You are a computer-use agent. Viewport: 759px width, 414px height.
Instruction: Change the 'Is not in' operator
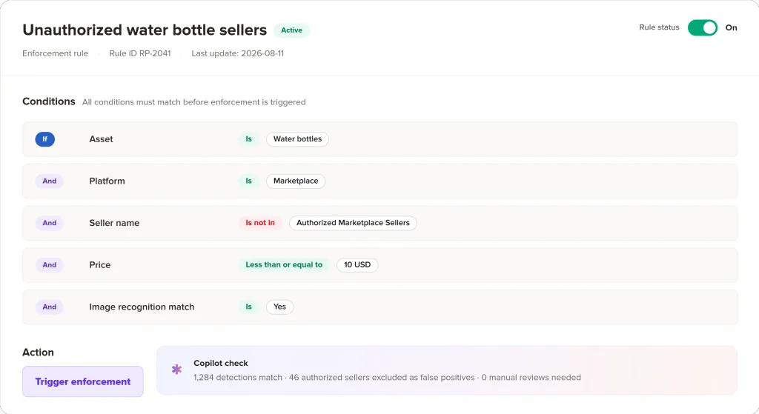260,223
